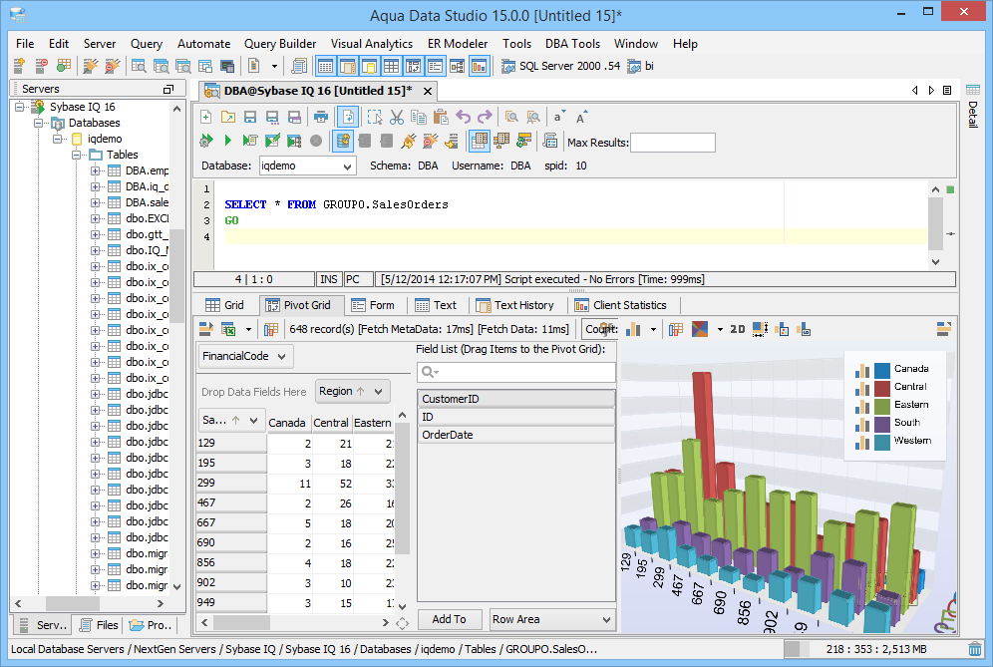Click the Paste clipboard icon

441,117
